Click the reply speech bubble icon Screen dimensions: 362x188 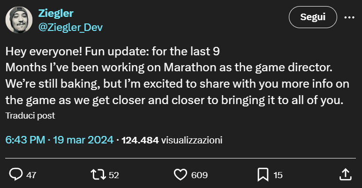(16, 175)
